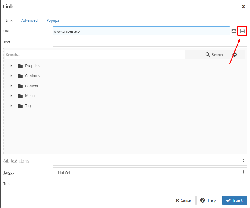Open Help for the link dialog
The width and height of the screenshot is (250, 208).
(x=209, y=200)
